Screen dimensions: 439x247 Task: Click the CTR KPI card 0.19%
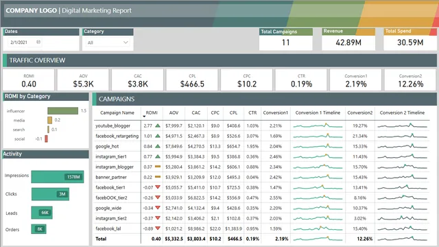301,80
